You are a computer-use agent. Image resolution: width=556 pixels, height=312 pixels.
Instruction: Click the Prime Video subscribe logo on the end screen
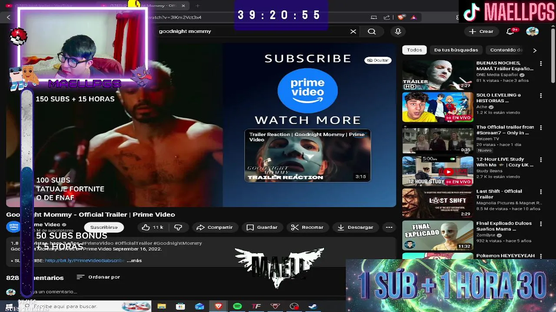click(308, 90)
